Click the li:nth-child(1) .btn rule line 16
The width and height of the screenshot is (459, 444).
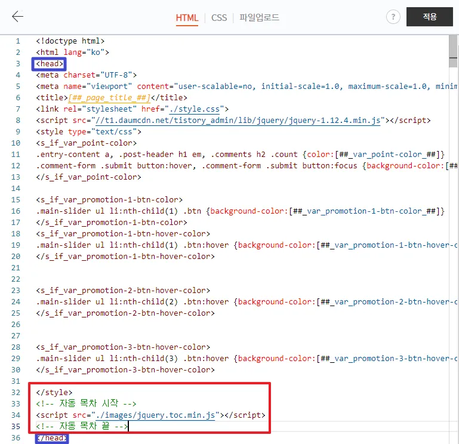pyautogui.click(x=241, y=211)
